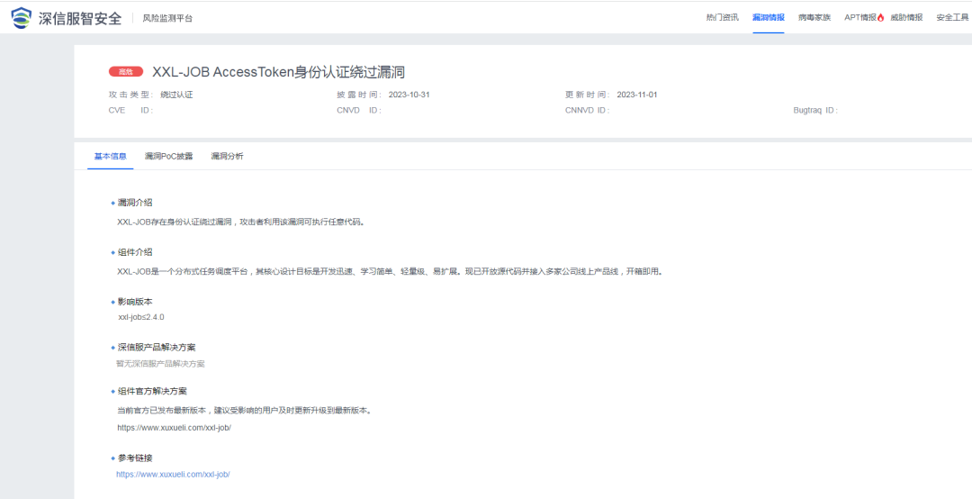
Task: Click the CNNVD ID label
Action: (588, 111)
